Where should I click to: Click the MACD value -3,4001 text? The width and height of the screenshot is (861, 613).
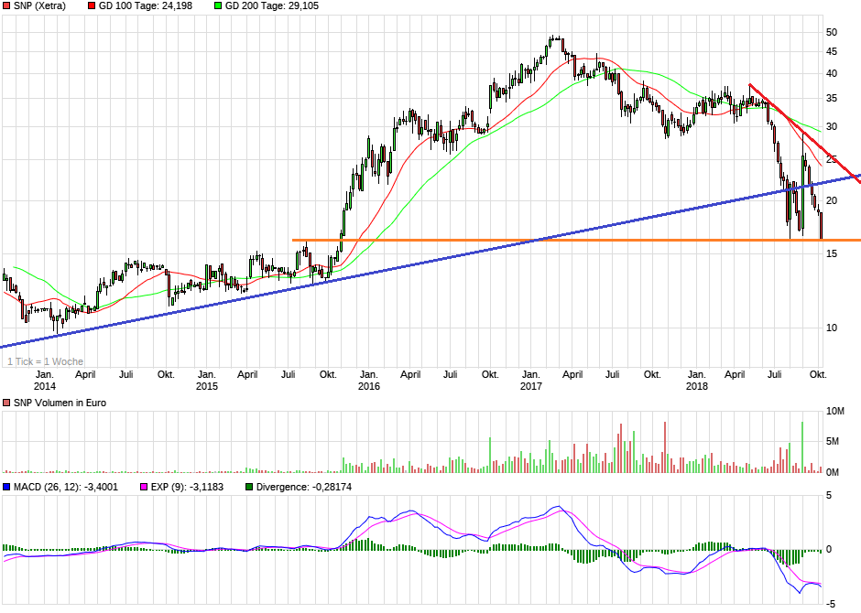tap(101, 487)
